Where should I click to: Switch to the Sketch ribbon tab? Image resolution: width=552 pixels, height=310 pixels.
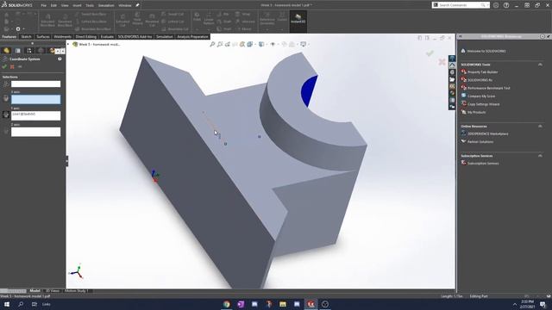coord(26,36)
